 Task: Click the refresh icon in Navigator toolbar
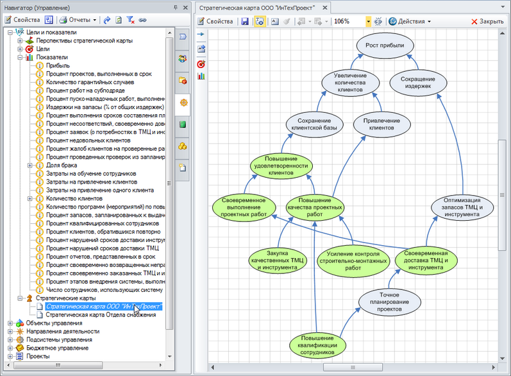(119, 20)
